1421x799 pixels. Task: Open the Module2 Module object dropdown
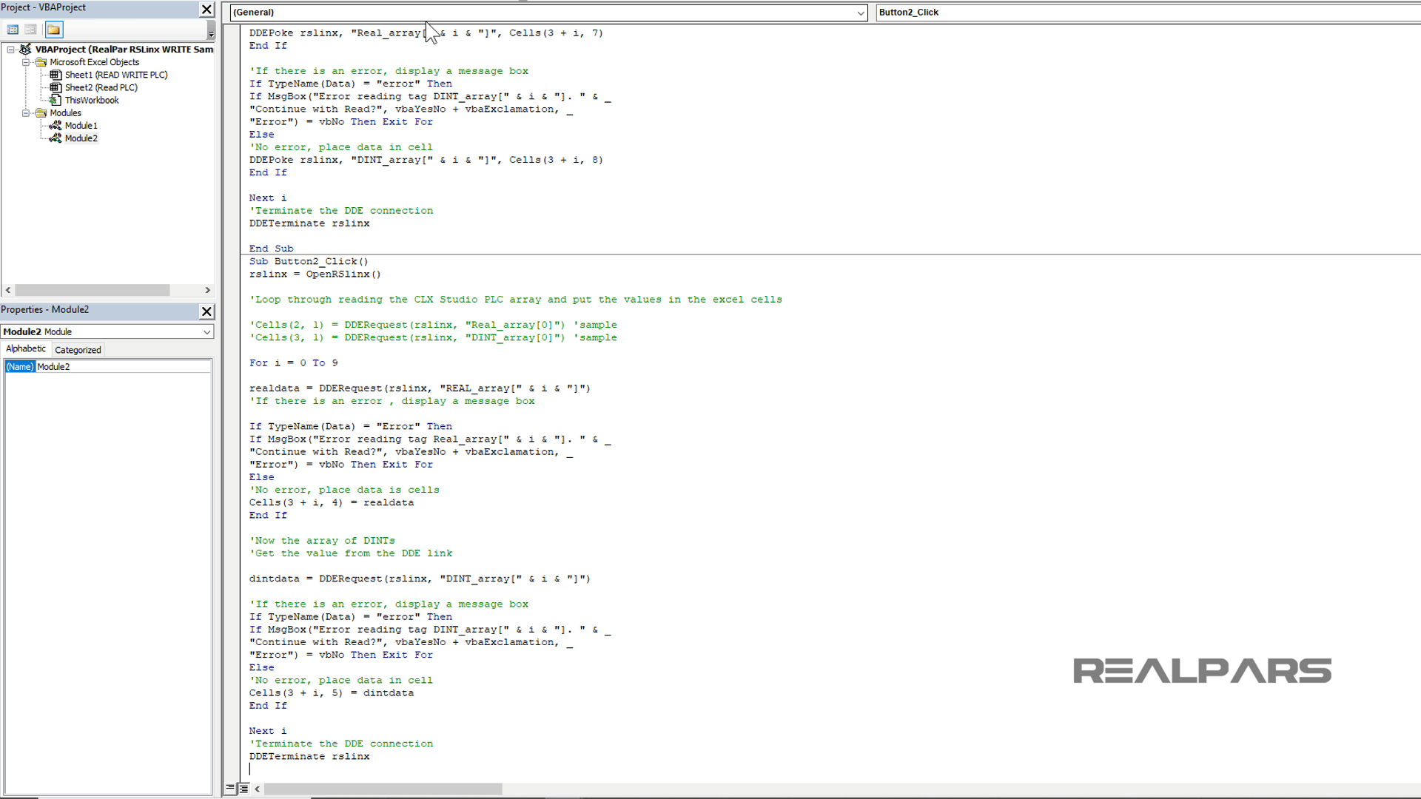pyautogui.click(x=206, y=332)
